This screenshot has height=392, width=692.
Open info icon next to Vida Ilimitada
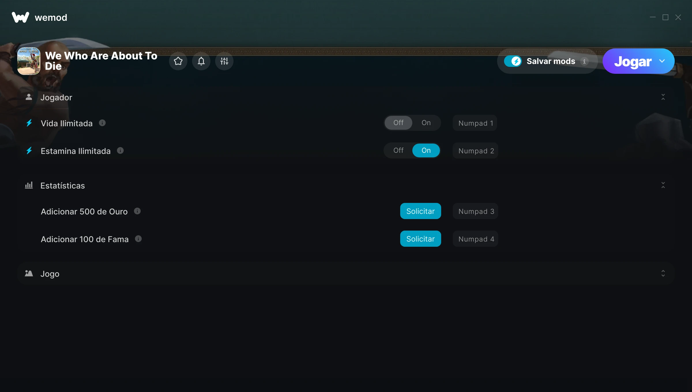click(x=102, y=123)
